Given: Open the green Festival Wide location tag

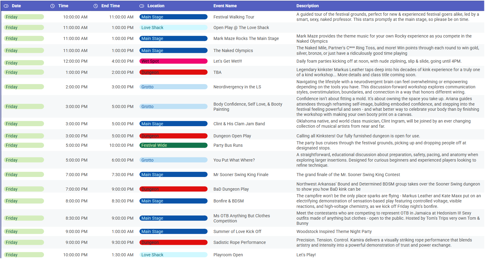Looking at the screenshot, I should click(173, 145).
